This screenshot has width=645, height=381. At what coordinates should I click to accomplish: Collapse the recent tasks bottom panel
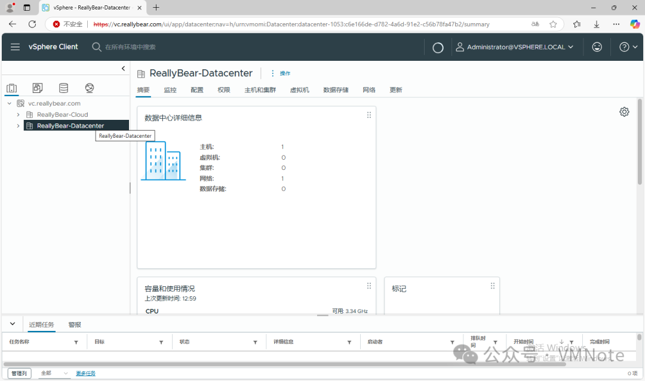click(13, 324)
